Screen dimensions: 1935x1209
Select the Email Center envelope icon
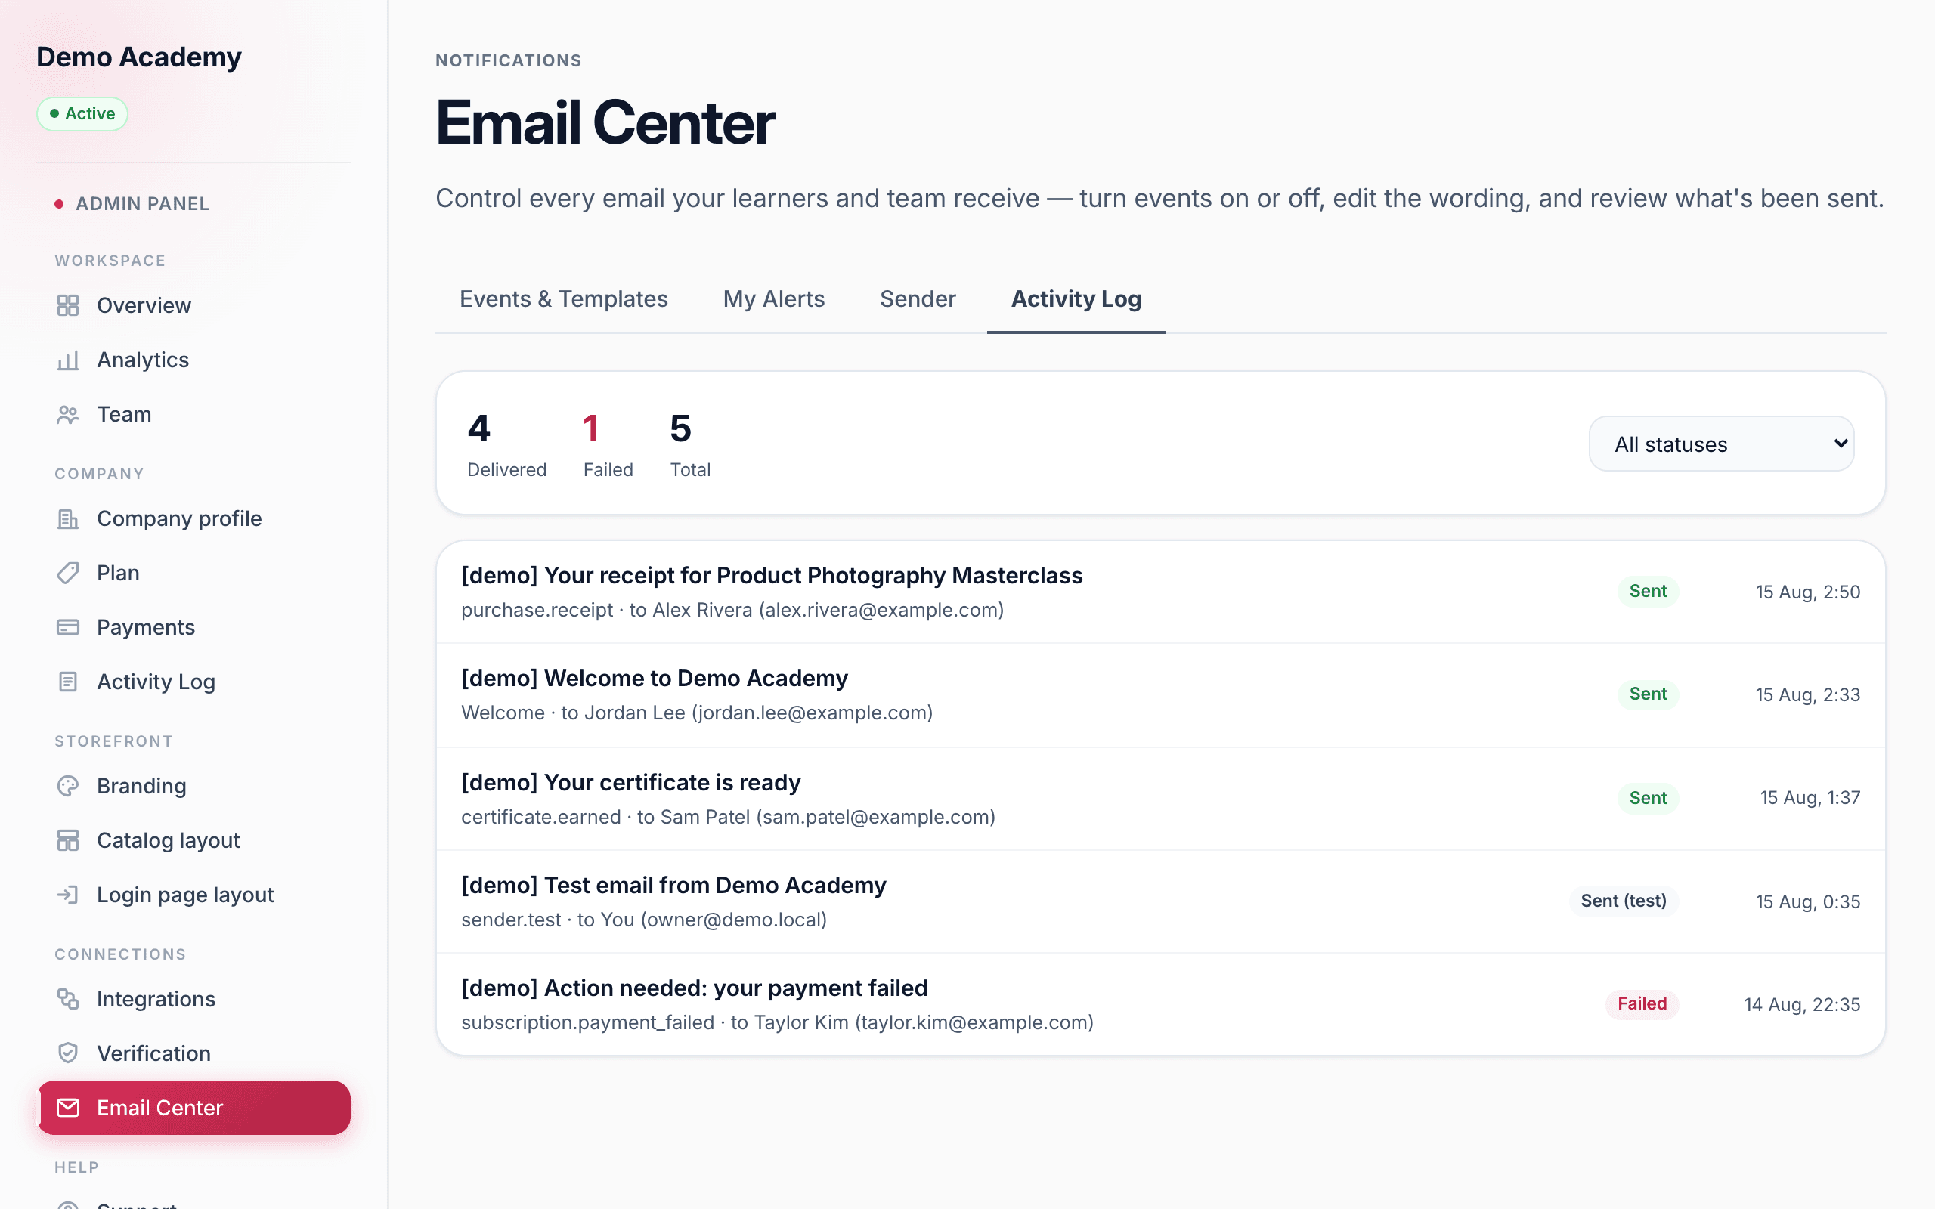coord(68,1108)
